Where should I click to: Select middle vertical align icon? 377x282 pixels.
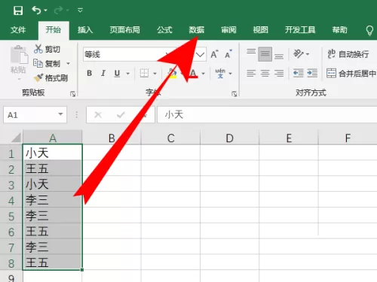tap(265, 54)
